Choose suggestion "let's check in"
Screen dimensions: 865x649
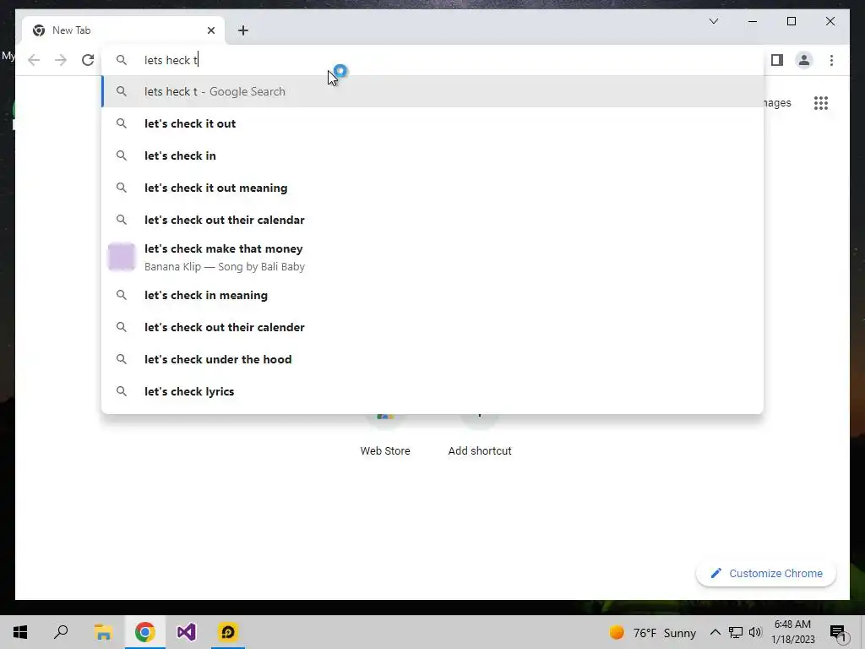[432, 155]
